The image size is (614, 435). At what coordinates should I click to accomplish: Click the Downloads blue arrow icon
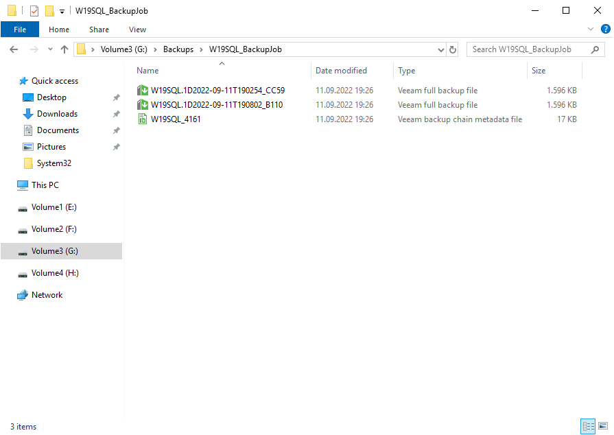tap(28, 114)
